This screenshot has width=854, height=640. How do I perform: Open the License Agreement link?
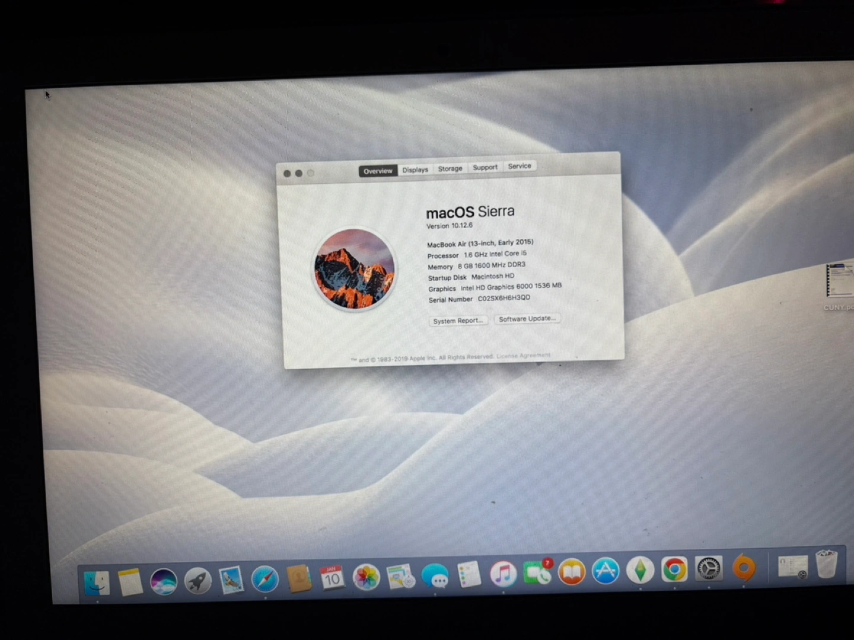[x=523, y=356]
